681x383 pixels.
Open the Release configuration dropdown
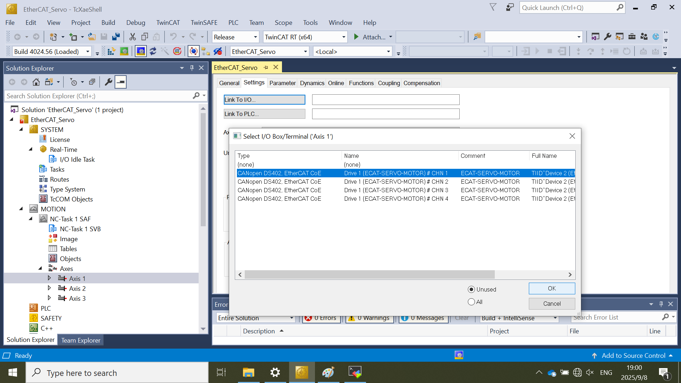255,37
